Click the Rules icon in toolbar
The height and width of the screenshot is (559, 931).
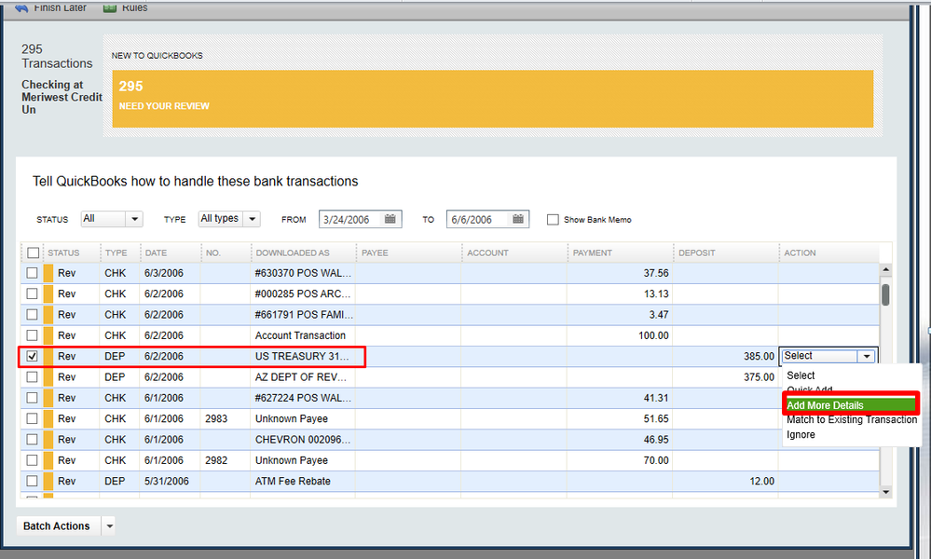(x=110, y=7)
